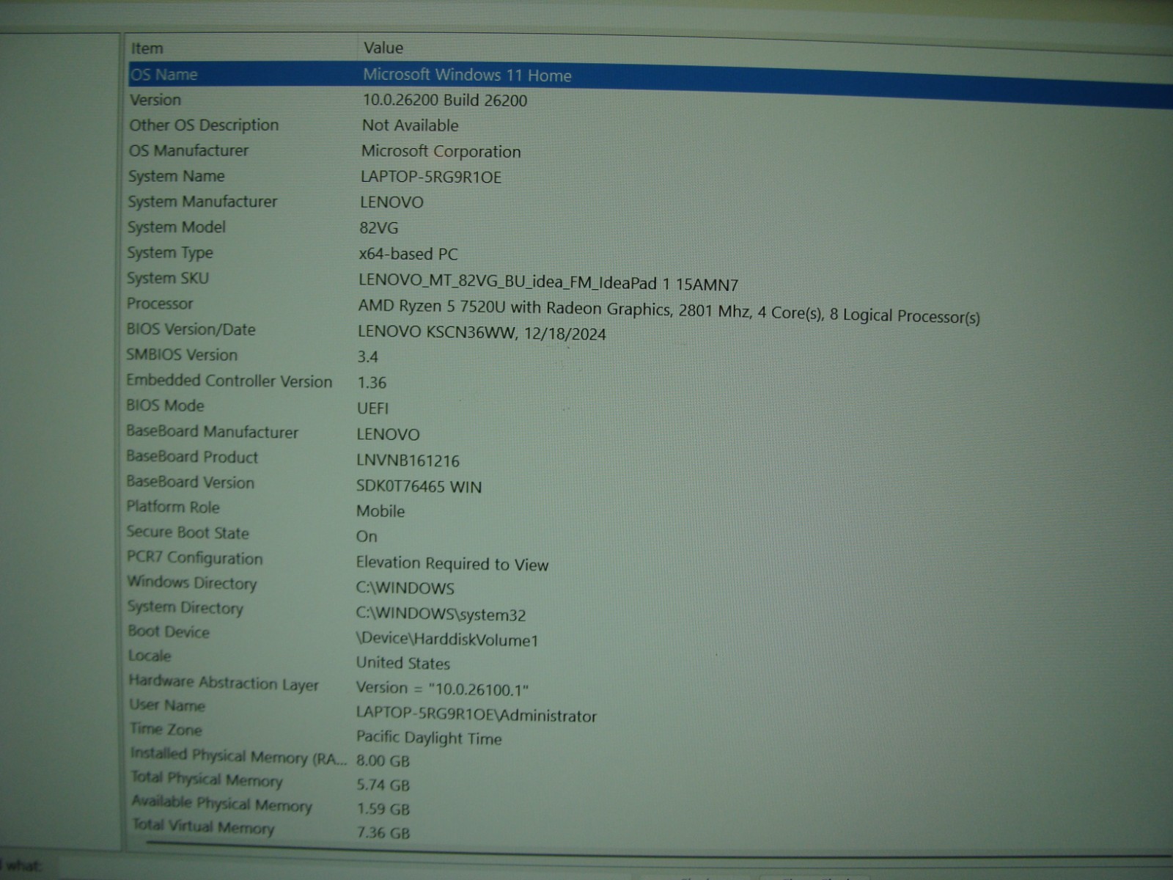Click the On secure boot value
This screenshot has width=1173, height=880.
pyautogui.click(x=367, y=537)
